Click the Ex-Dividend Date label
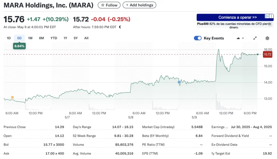 224,145
